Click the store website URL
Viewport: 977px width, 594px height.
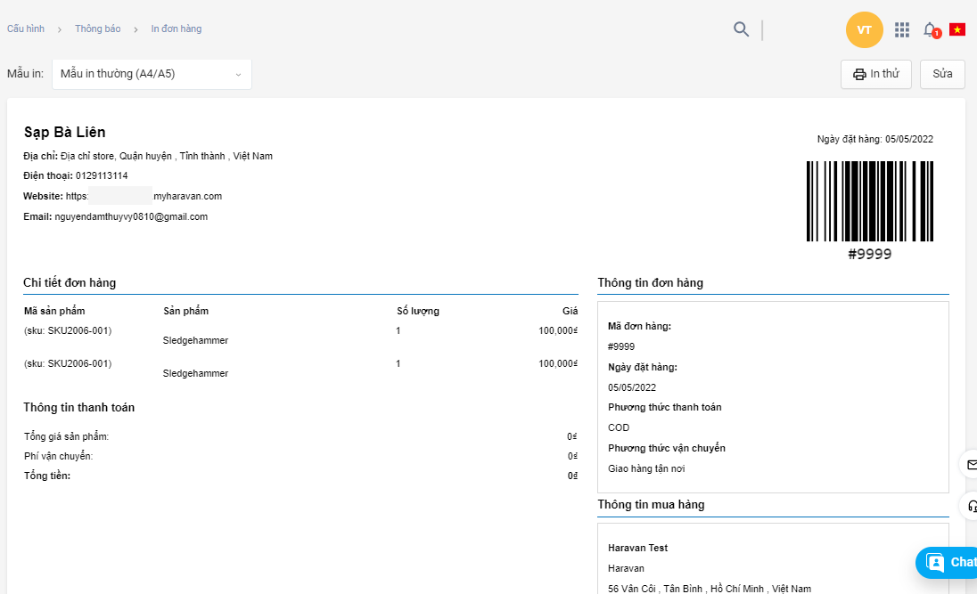tap(144, 196)
